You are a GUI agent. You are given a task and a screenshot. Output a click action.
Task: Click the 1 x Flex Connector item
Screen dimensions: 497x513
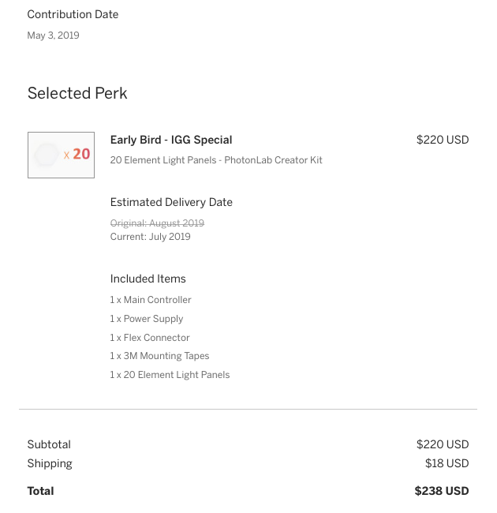[x=150, y=338]
